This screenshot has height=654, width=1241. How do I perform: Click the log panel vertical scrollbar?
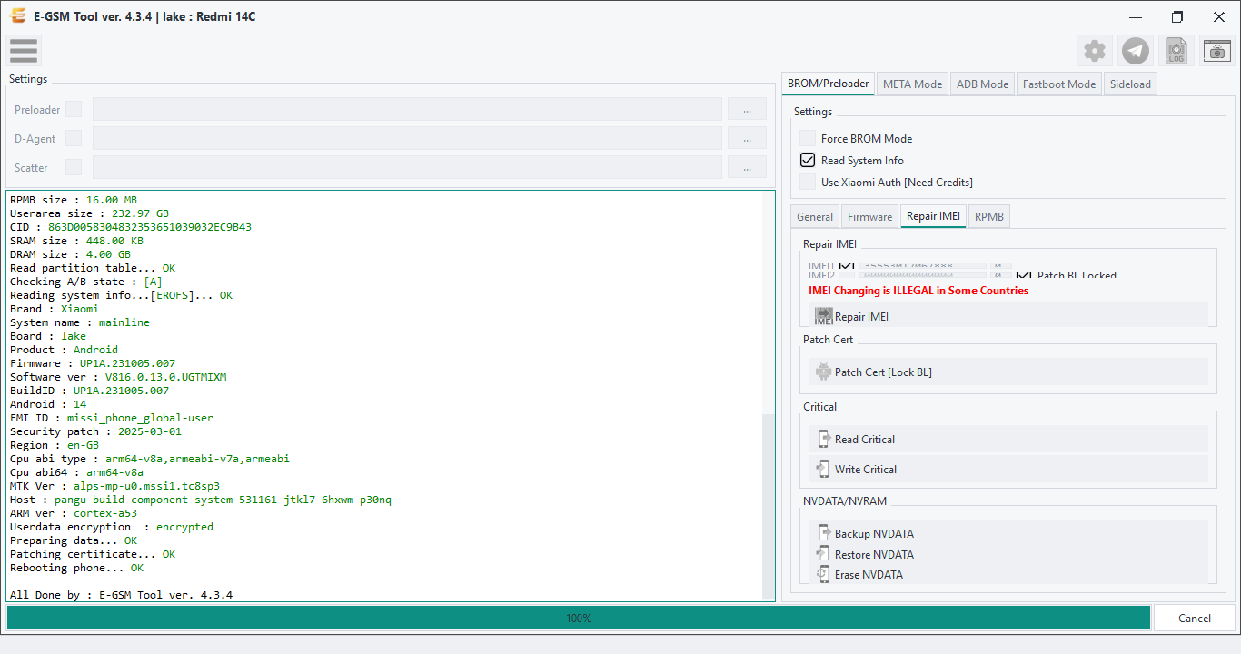(769, 505)
